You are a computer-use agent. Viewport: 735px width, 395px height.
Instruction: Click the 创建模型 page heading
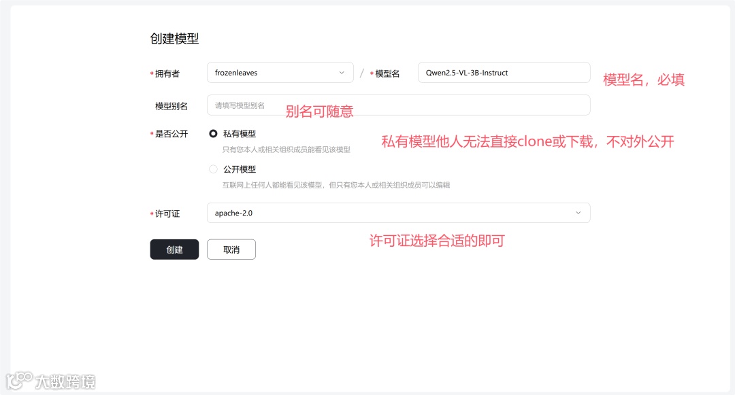[x=174, y=38]
